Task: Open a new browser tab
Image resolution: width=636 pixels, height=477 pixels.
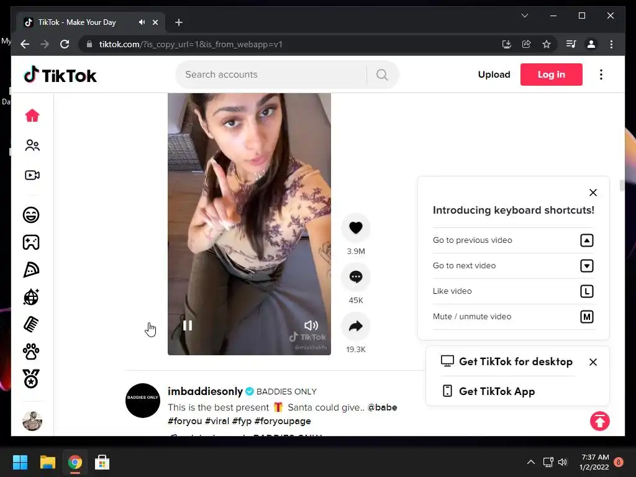Action: click(179, 22)
